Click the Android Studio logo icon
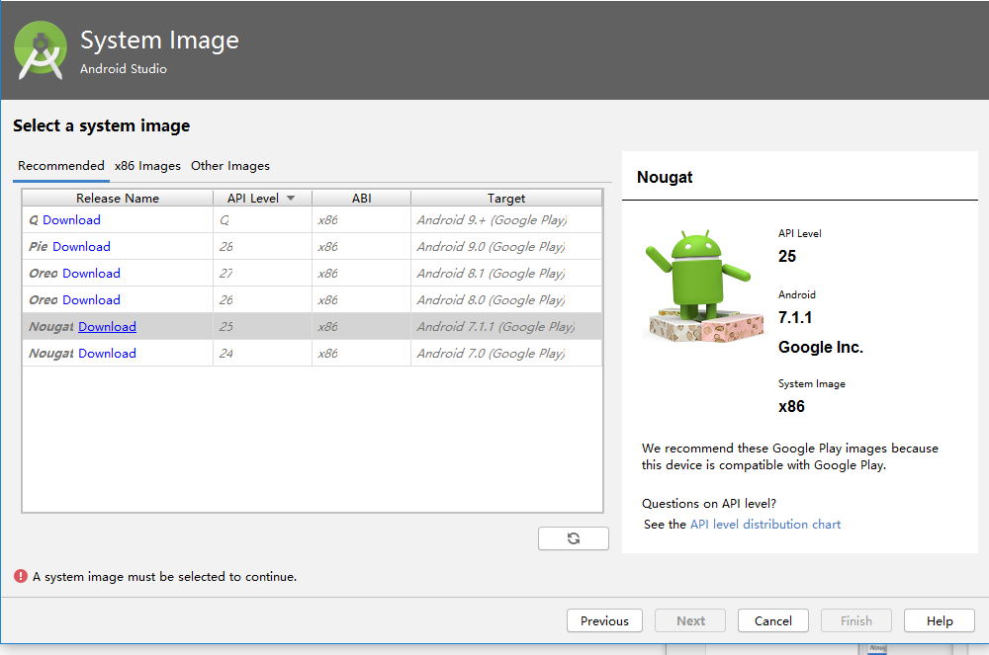Screen dimensions: 989x655 point(41,50)
